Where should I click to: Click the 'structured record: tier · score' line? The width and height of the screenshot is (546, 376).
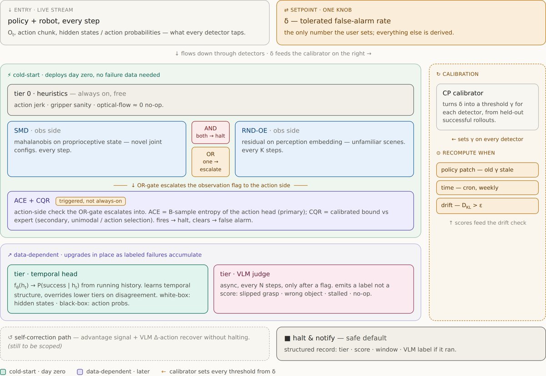tap(370, 350)
